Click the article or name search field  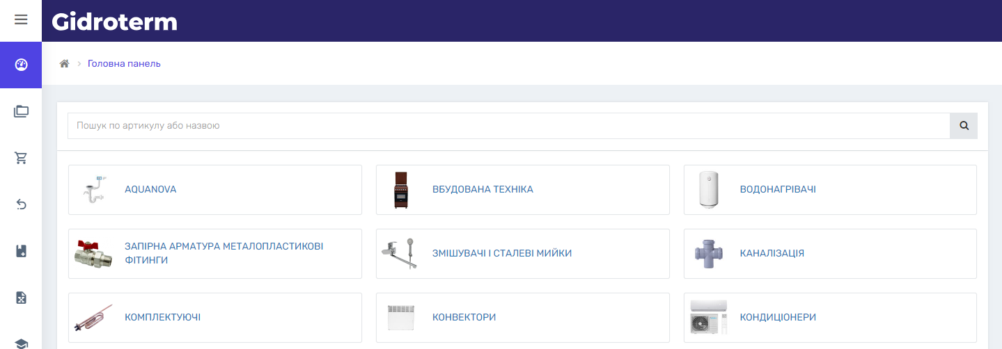point(508,126)
